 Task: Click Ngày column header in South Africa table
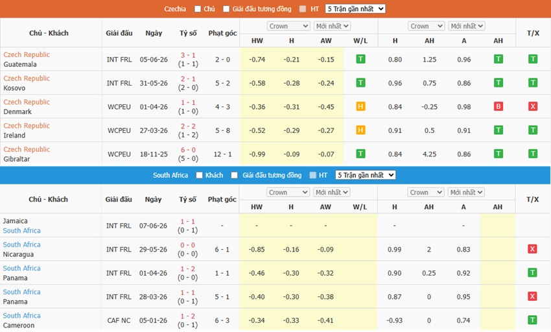[x=153, y=200]
